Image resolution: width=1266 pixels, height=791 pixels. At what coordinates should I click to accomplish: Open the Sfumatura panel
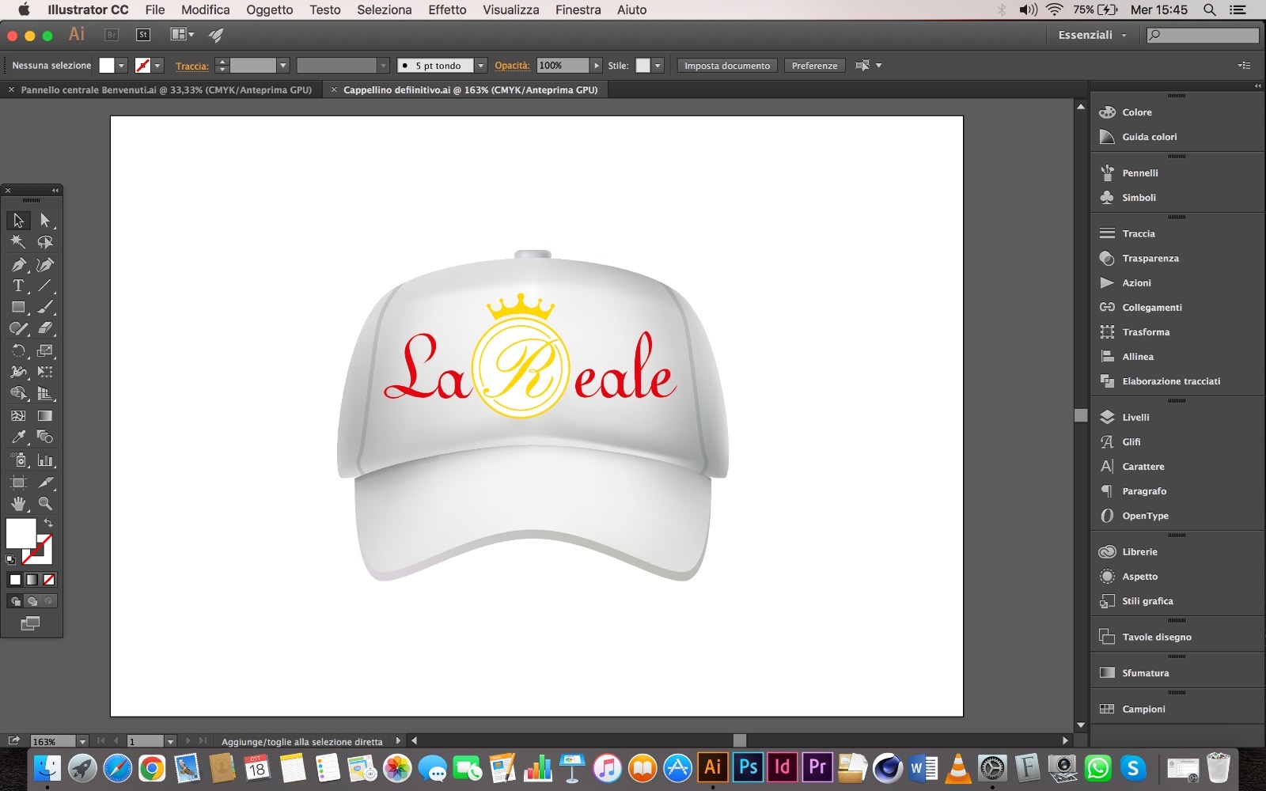(1145, 673)
